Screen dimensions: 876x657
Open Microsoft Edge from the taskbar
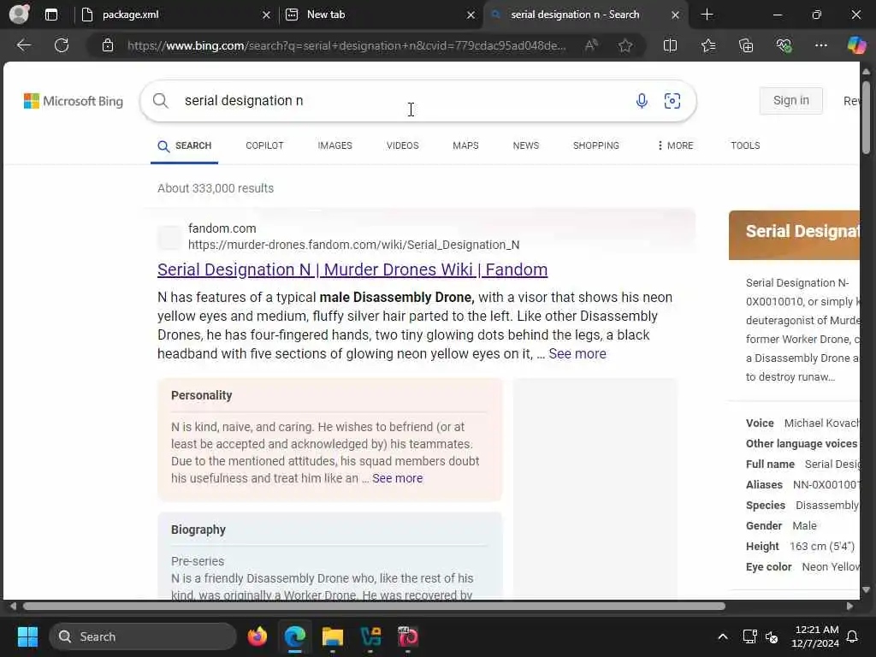(x=295, y=636)
